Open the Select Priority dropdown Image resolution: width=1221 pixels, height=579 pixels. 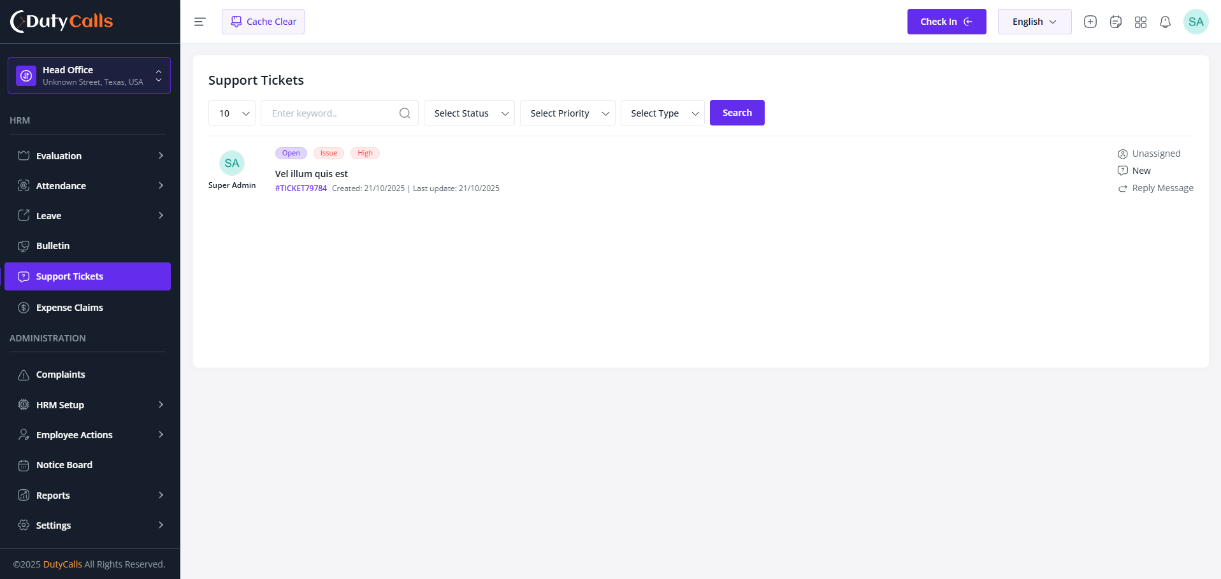568,113
